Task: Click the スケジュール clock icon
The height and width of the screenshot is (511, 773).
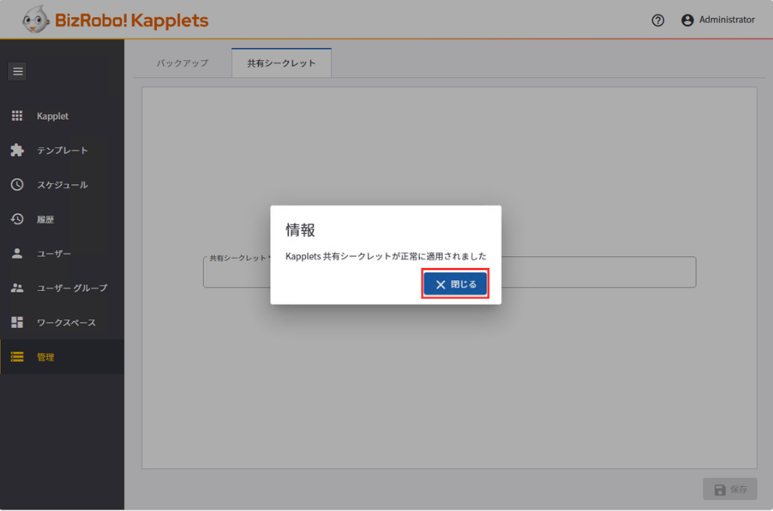Action: click(x=17, y=184)
